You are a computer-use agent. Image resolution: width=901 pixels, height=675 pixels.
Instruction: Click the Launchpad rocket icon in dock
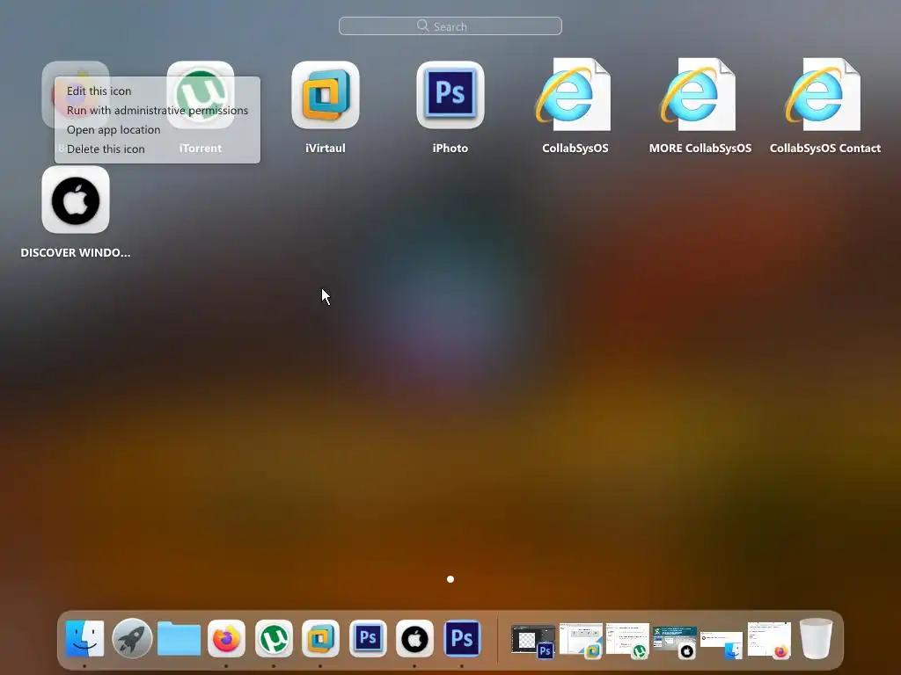(x=132, y=638)
